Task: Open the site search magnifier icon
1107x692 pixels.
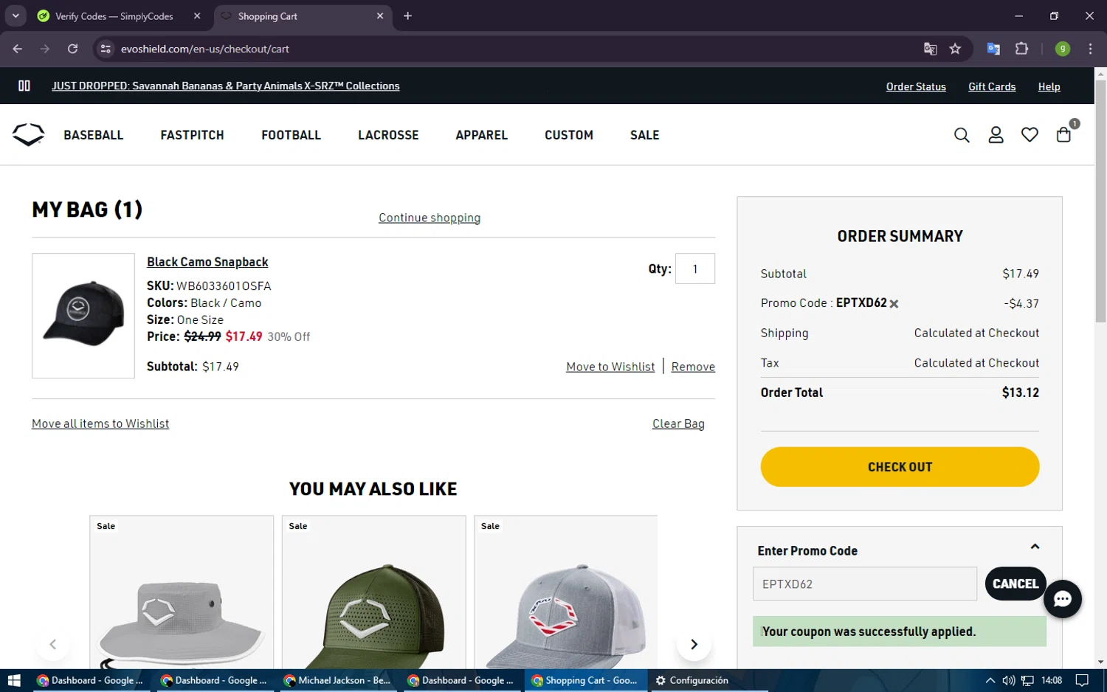Action: pos(962,135)
